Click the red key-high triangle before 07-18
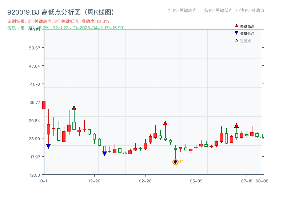This screenshot has height=218, width=291. pos(236,126)
